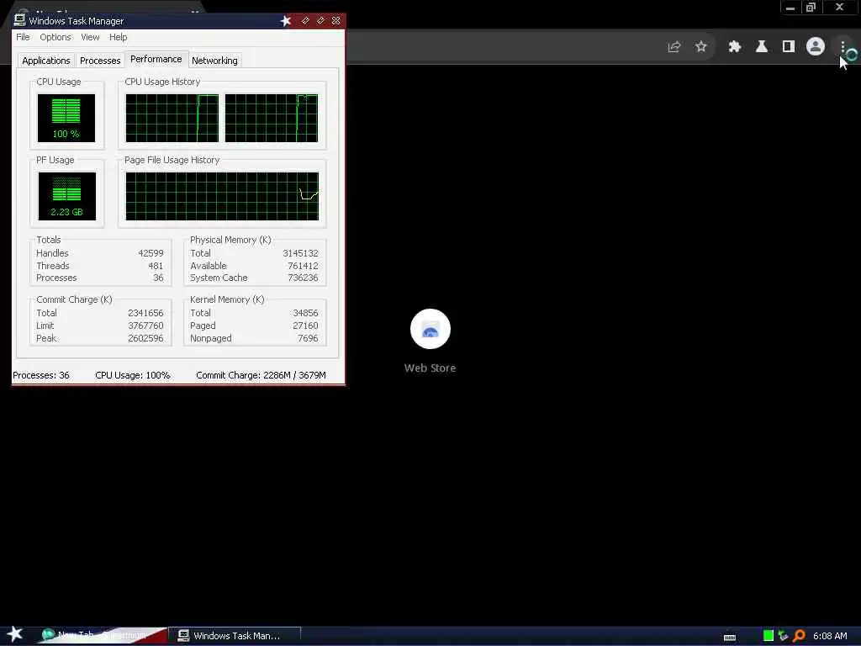Screen dimensions: 861x646
Task: Open the browser three-dot menu
Action: pyautogui.click(x=843, y=47)
